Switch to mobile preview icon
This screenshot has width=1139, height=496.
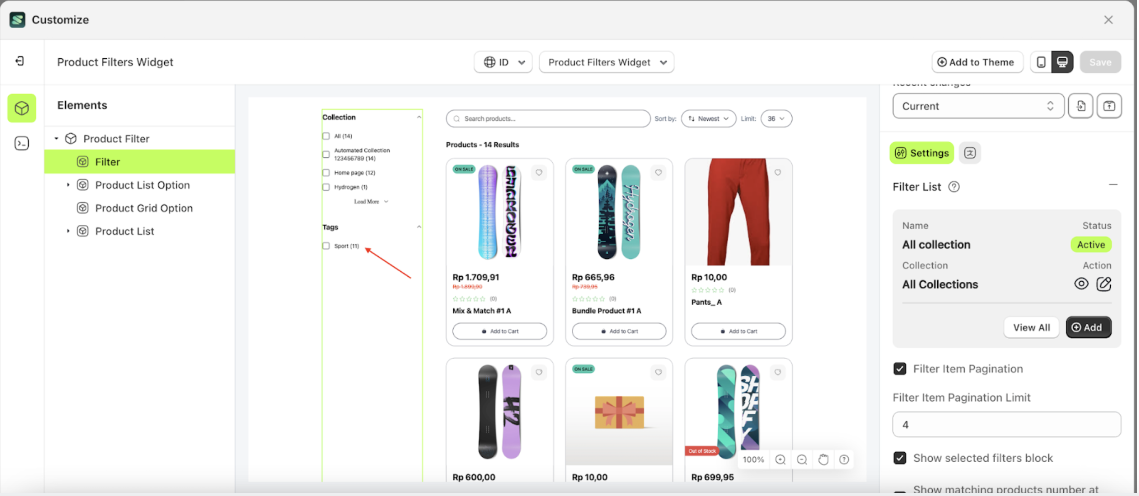(x=1041, y=62)
